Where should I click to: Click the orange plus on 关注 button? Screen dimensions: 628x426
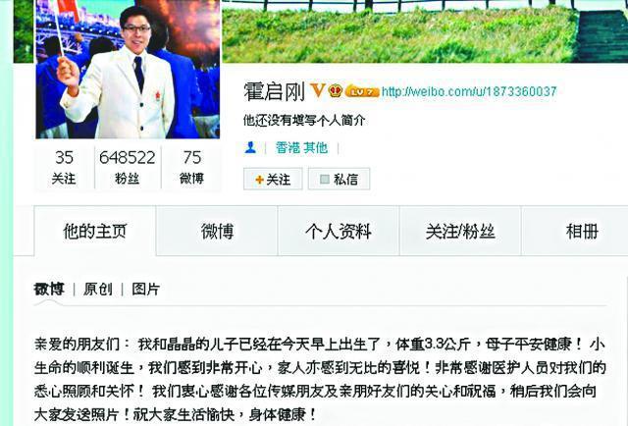[x=259, y=180]
